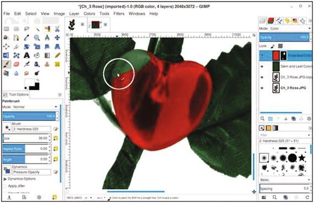The width and height of the screenshot is (314, 203).
Task: Select the Free Select lasso tool
Action: coord(26,29)
